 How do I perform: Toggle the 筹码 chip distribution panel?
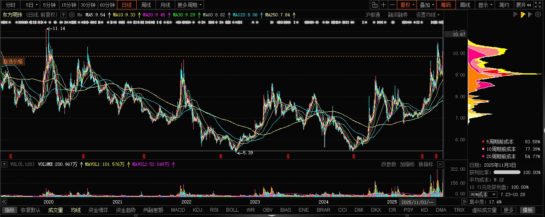pos(446,5)
